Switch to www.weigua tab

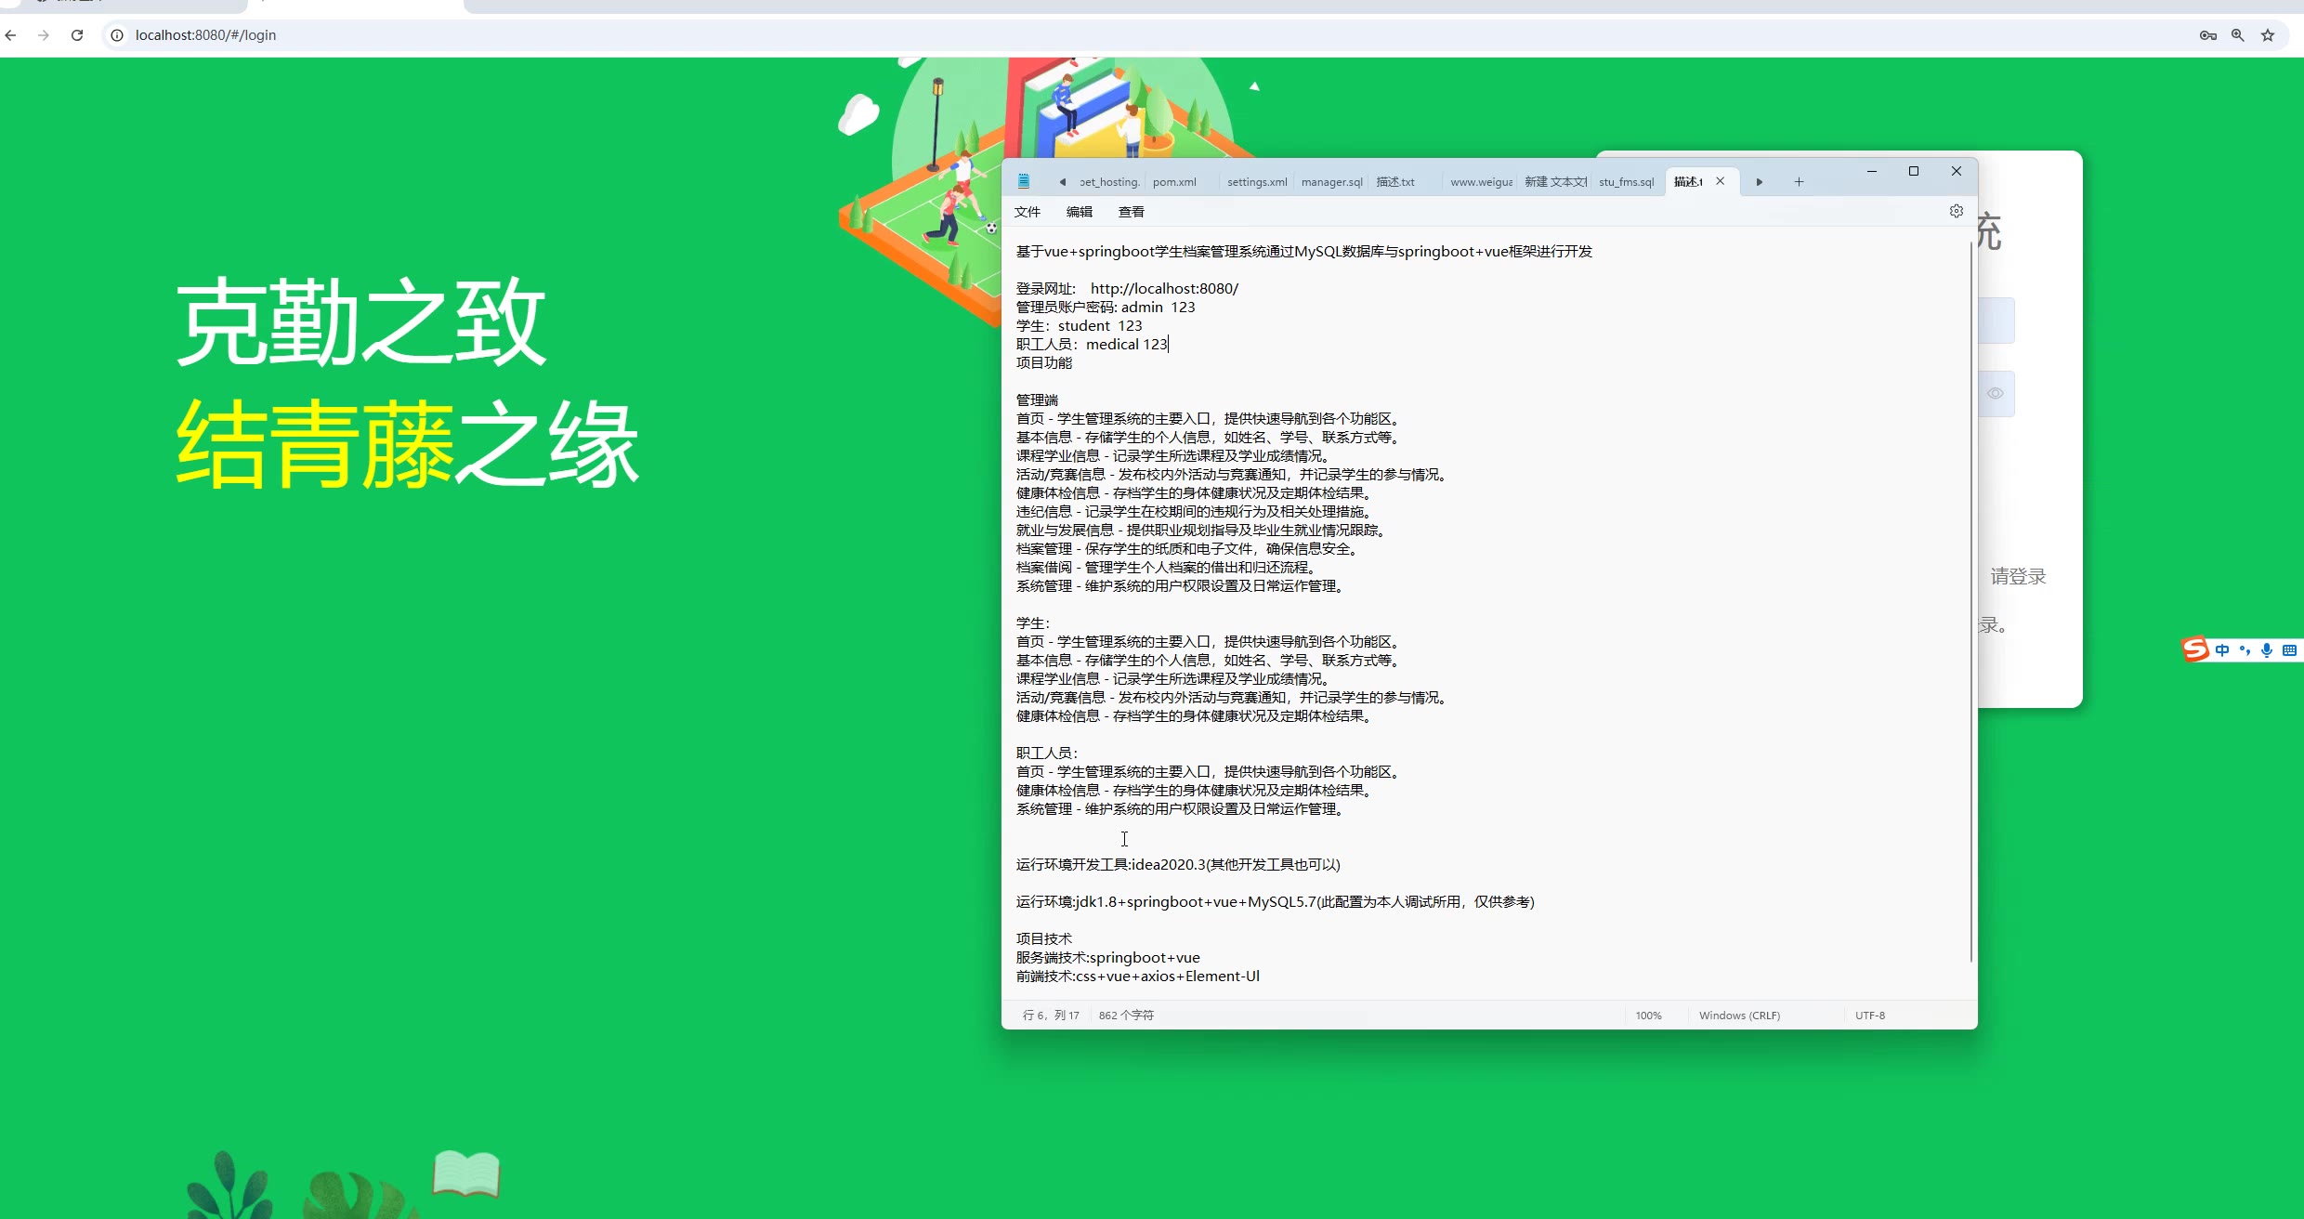pyautogui.click(x=1482, y=182)
